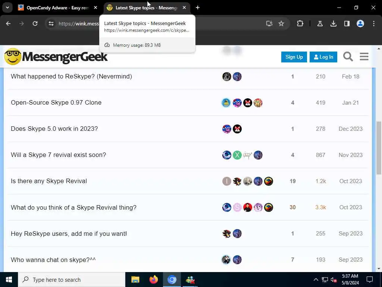Open the downloads icon

[x=333, y=24]
